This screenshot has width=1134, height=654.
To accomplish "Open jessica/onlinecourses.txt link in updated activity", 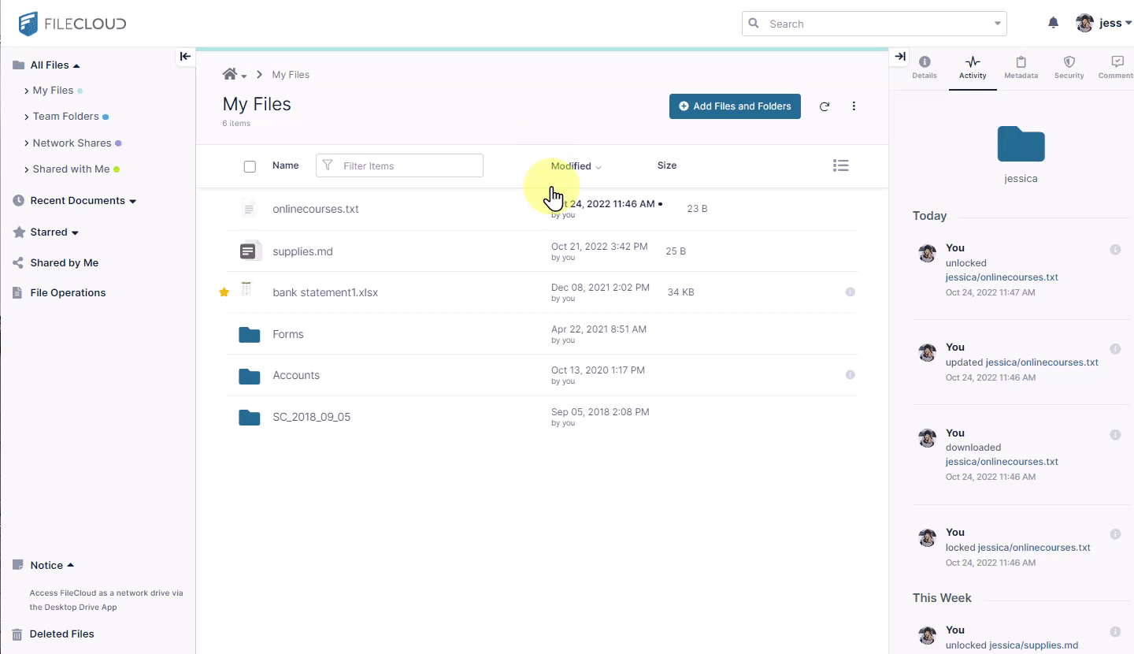I will [1042, 362].
